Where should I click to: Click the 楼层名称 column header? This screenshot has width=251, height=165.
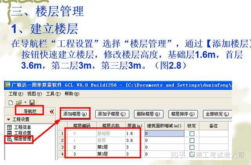(111, 126)
